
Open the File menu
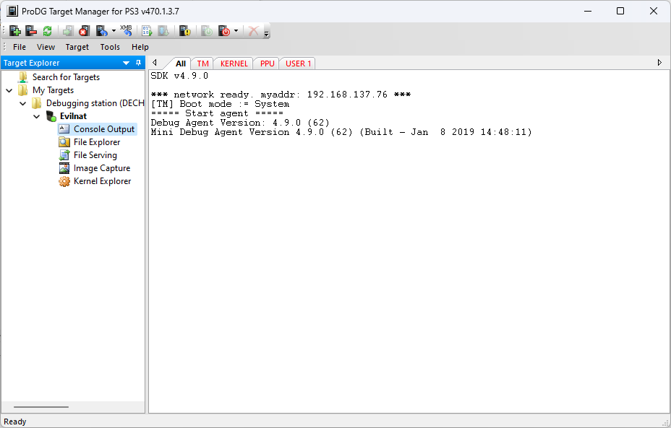click(x=20, y=47)
